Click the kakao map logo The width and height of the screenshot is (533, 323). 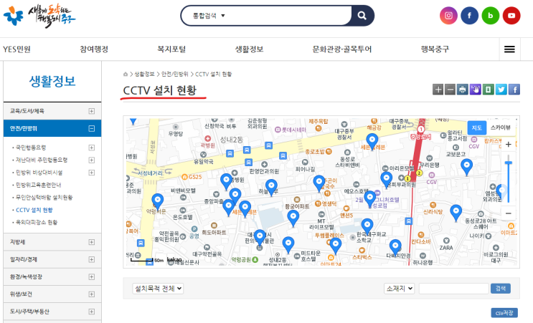click(174, 260)
